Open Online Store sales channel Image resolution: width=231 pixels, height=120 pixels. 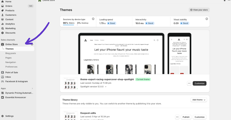point(11,44)
